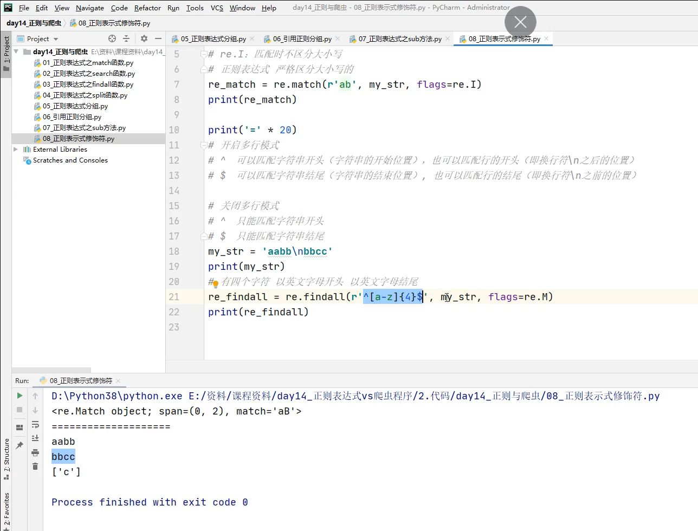Toggle Soft-Wrap in Run console
This screenshot has height=531, width=698.
35,424
